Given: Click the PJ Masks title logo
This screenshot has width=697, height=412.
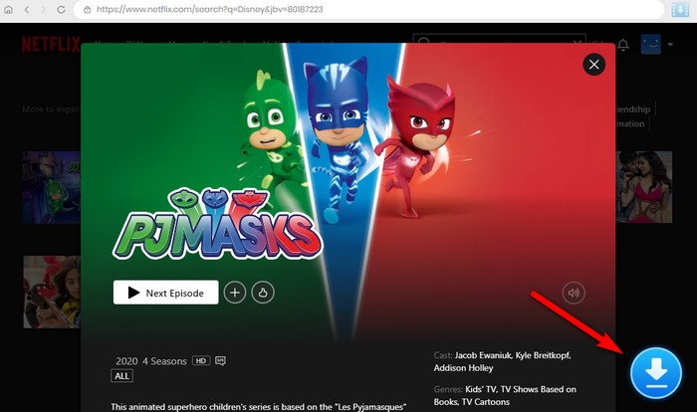Looking at the screenshot, I should 217,224.
